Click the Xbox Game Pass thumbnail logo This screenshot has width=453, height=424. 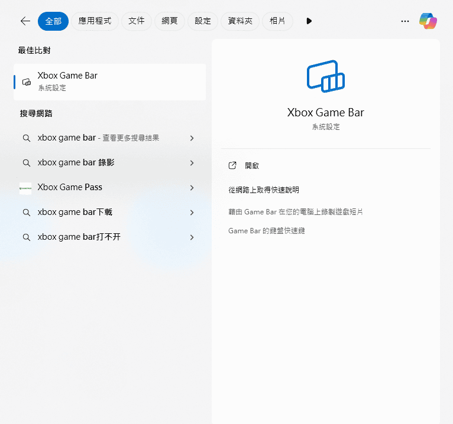25,188
